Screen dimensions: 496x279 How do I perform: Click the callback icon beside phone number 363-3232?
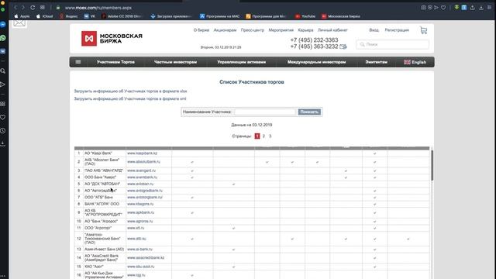[343, 46]
